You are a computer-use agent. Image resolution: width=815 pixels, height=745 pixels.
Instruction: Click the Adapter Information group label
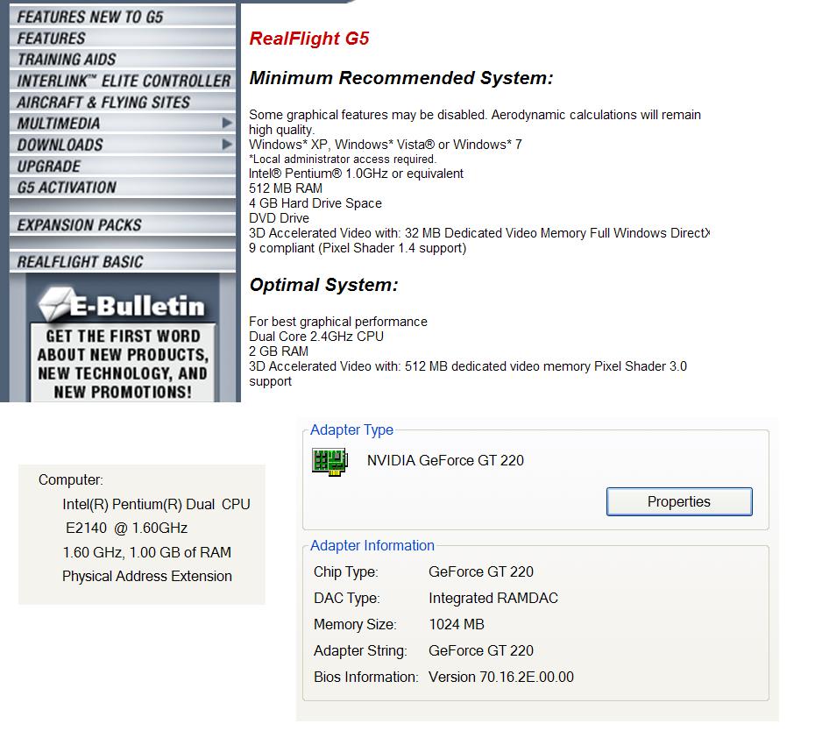pos(372,545)
